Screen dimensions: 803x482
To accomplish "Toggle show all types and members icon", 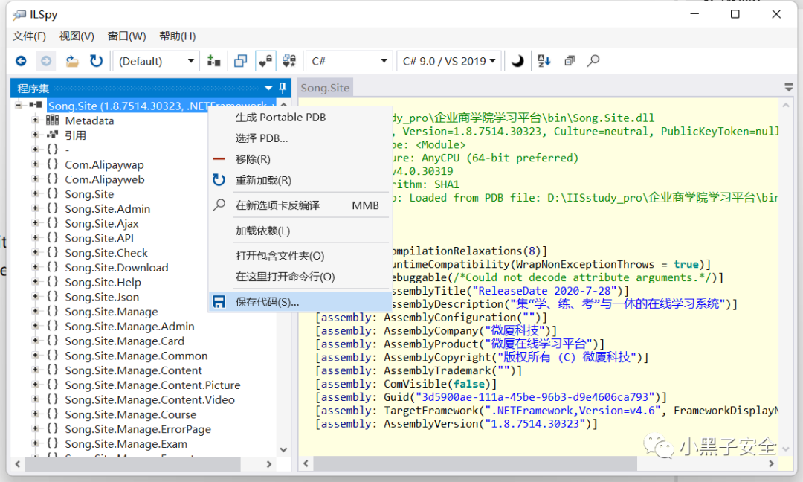I will 289,61.
